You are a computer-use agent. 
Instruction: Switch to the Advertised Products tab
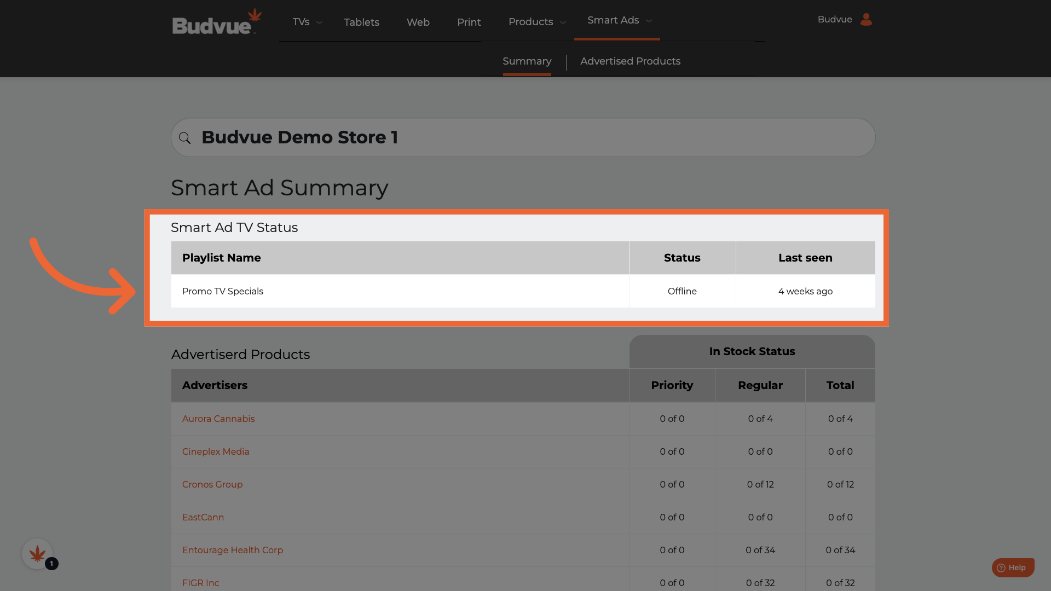[x=630, y=61]
